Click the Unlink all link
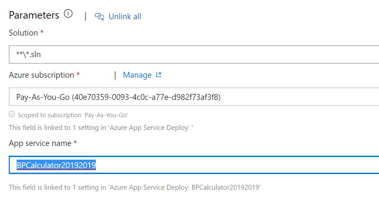Image resolution: width=379 pixels, height=207 pixels. (x=125, y=16)
